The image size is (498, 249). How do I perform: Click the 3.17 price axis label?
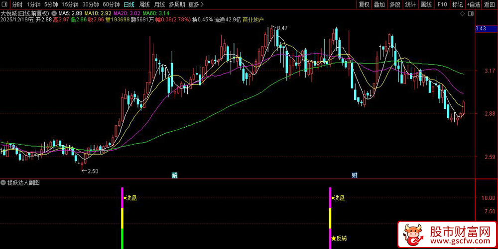coord(491,71)
